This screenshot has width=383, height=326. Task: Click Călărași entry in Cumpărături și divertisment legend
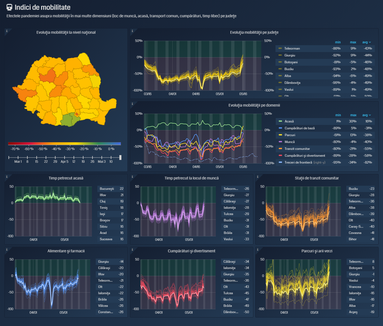click(x=229, y=262)
